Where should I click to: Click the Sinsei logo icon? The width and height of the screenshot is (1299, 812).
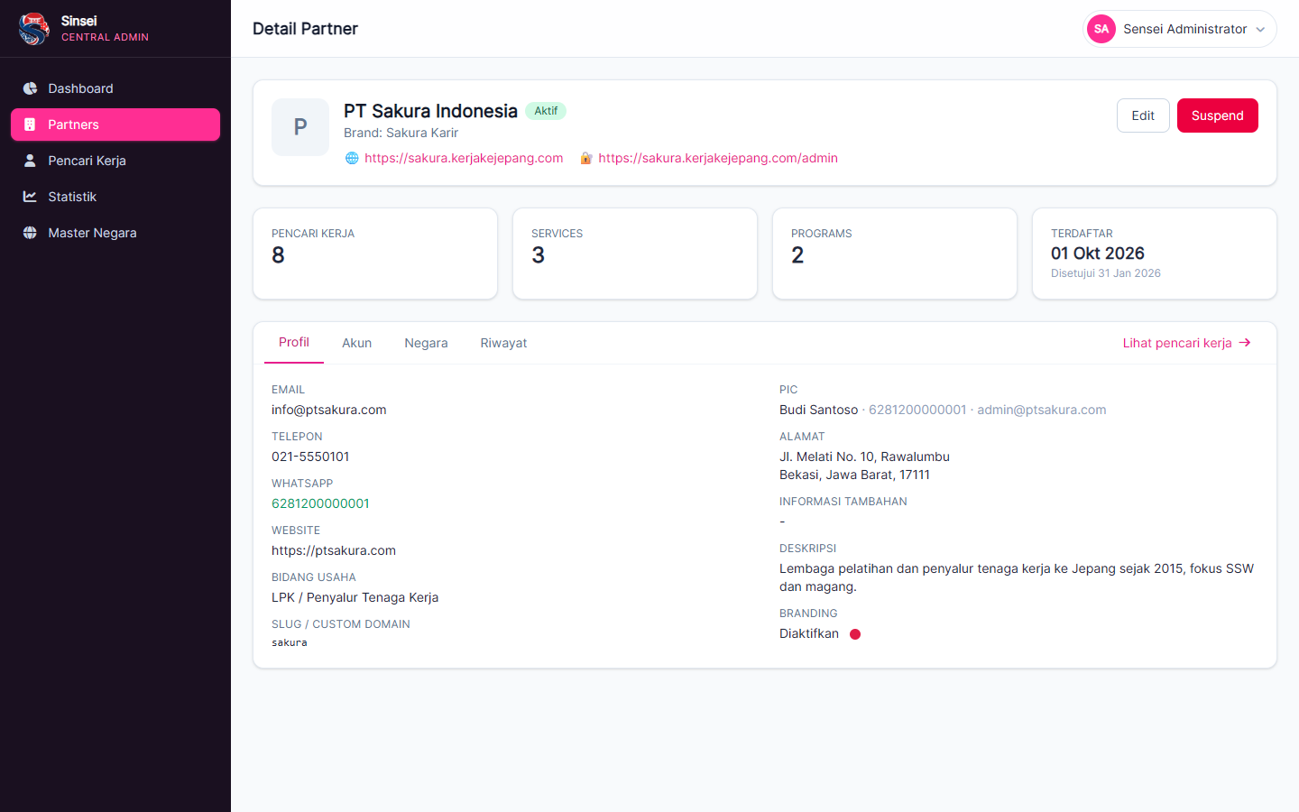[x=33, y=29]
